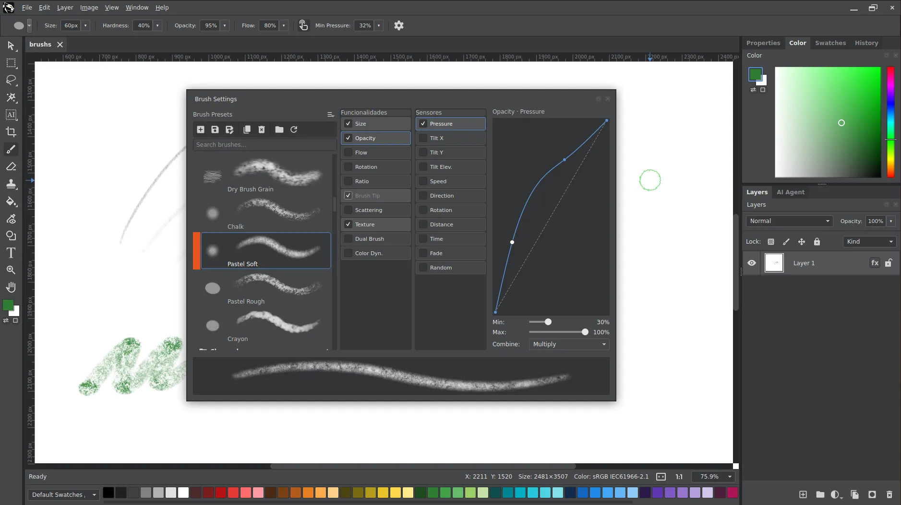Select the Move tool
Screen dimensions: 901x505
[11, 46]
